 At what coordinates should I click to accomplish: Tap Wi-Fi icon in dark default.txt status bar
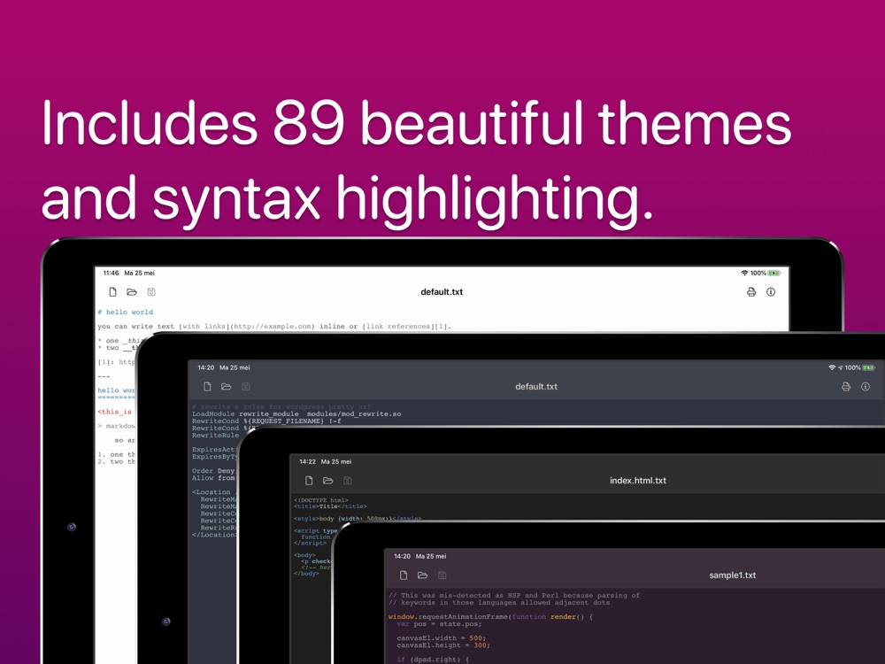pos(832,367)
